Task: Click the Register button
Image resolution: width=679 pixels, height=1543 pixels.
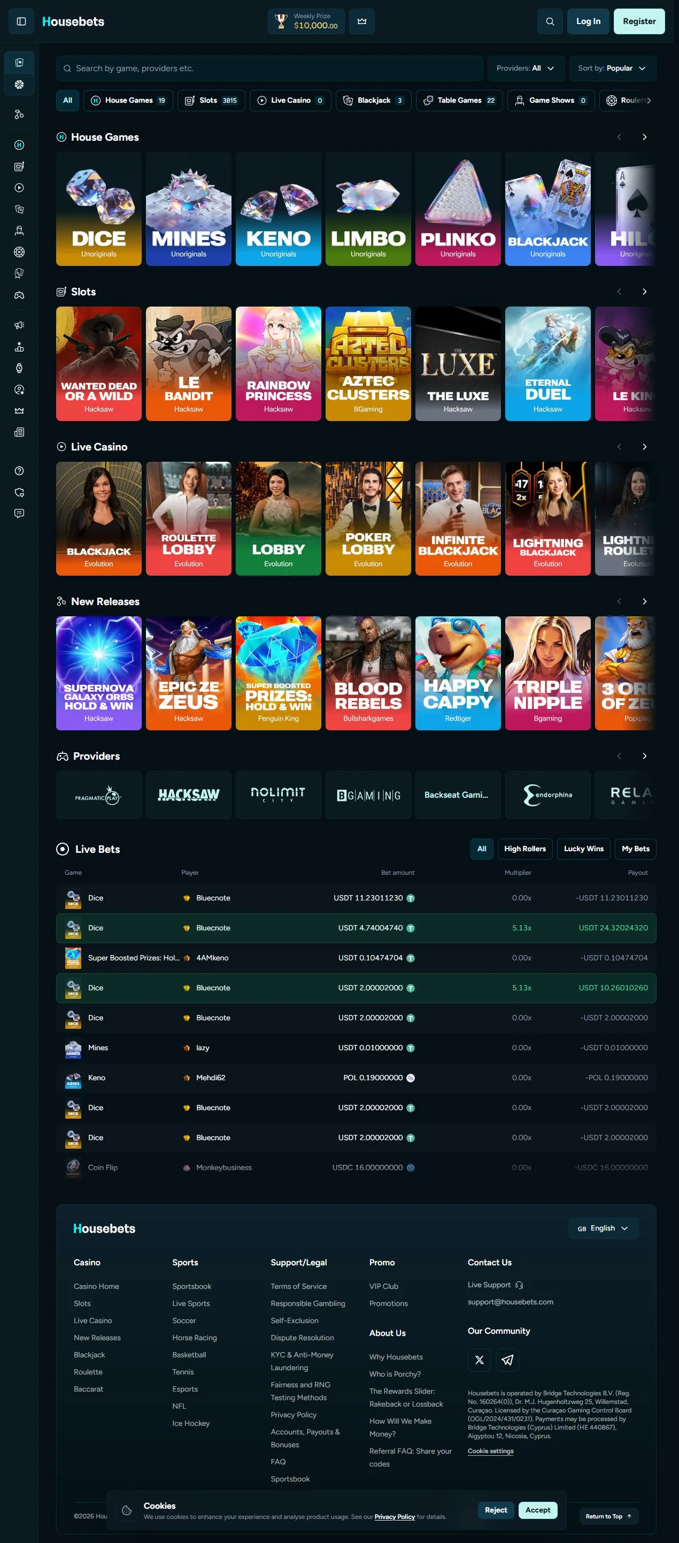Action: click(639, 21)
